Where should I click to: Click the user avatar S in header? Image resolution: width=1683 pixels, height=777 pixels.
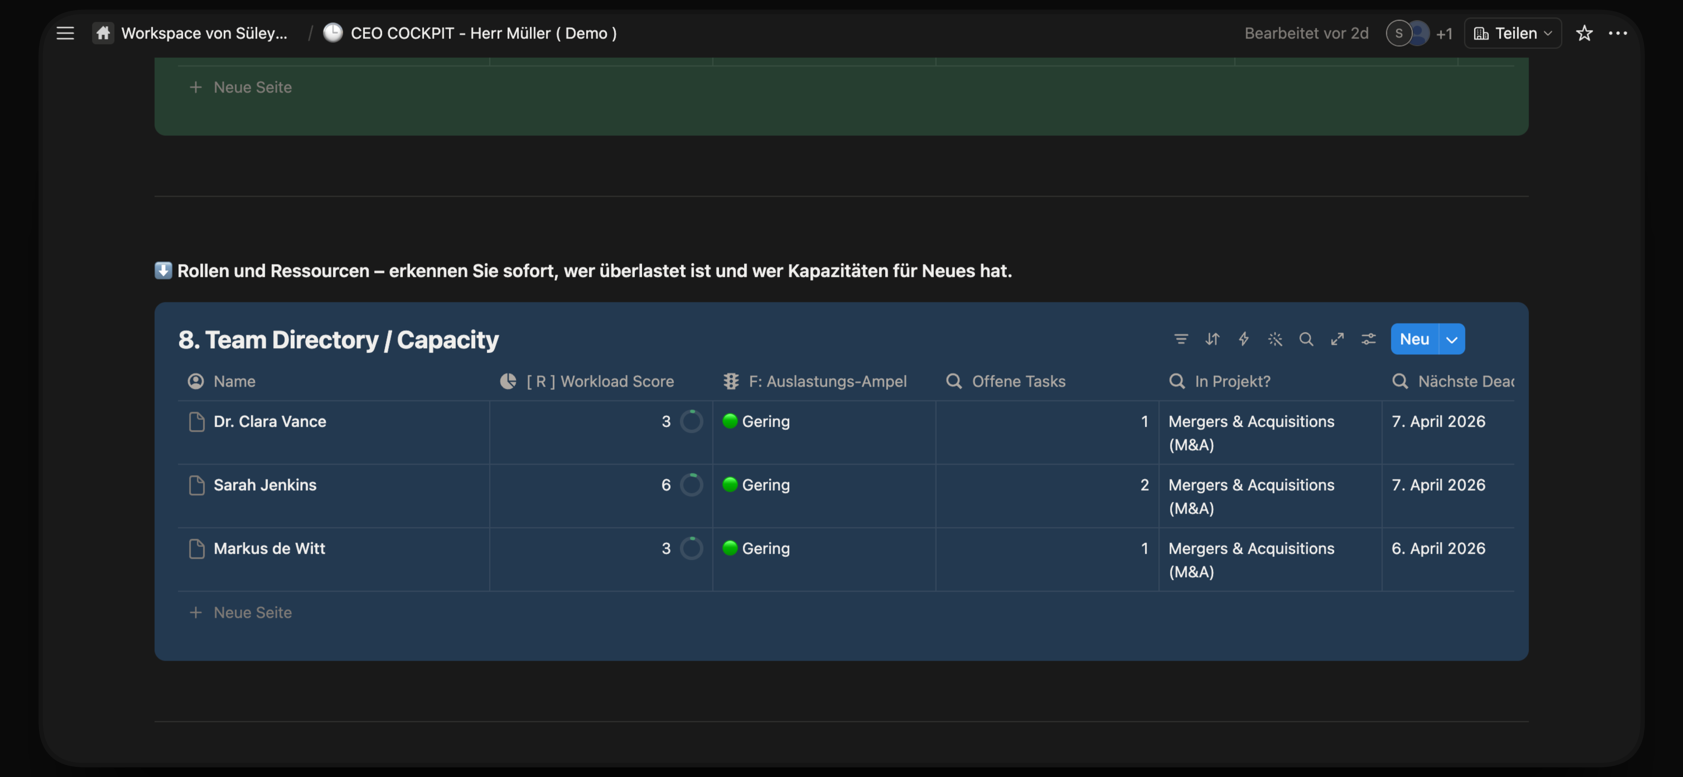tap(1398, 33)
